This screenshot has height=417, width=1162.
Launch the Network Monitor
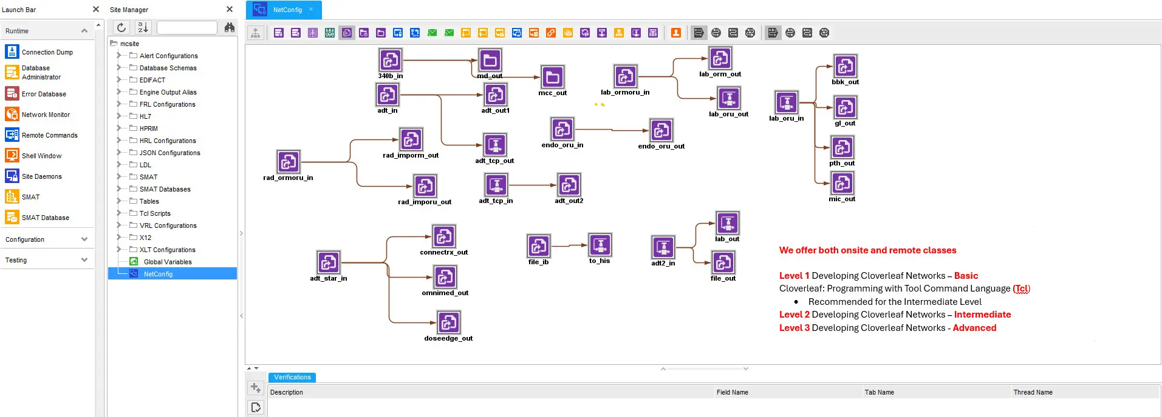(46, 115)
